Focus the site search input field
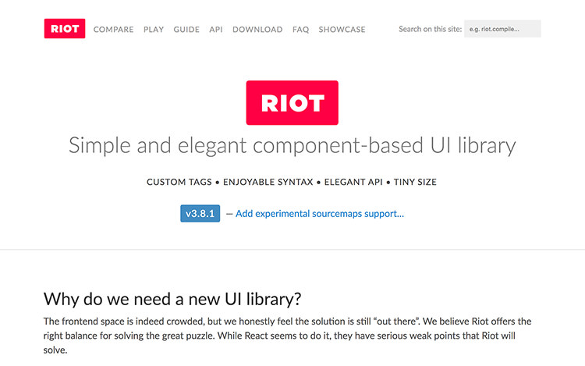This screenshot has width=585, height=366. 502,29
